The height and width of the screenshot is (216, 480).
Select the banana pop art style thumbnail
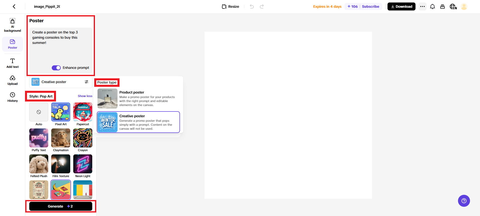[x=61, y=190]
